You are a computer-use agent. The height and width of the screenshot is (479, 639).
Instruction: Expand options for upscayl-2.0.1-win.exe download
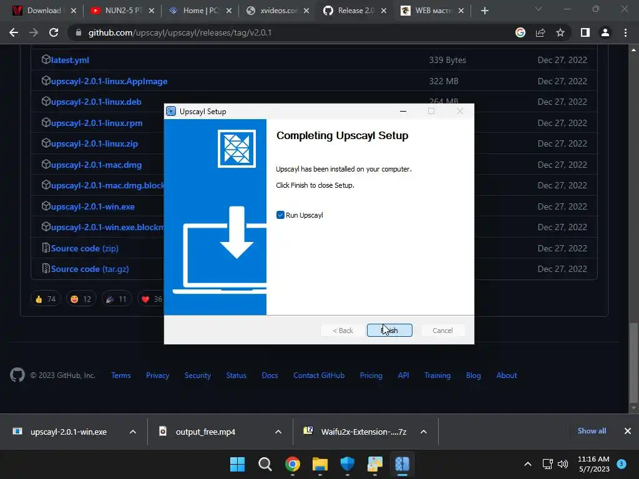click(133, 432)
